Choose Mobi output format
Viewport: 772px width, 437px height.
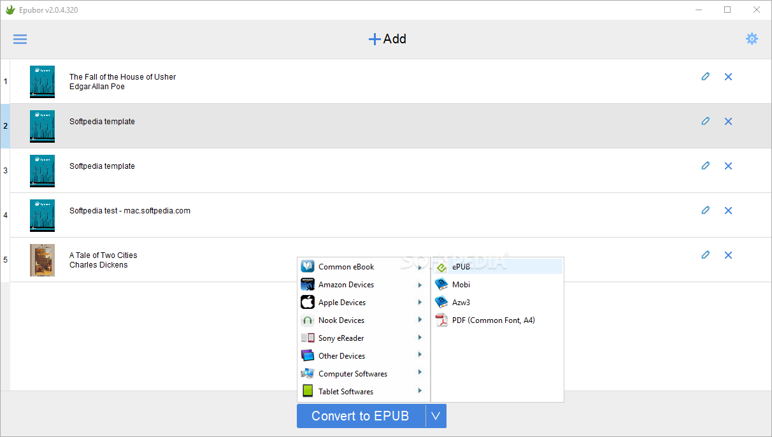(497, 285)
